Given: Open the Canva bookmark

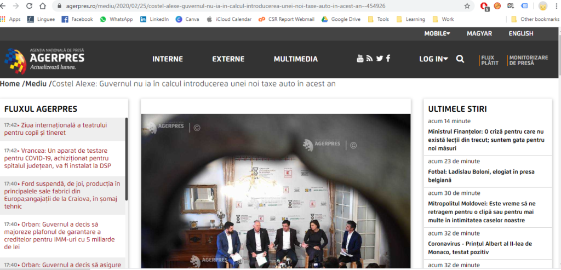Looking at the screenshot, I should click(187, 19).
